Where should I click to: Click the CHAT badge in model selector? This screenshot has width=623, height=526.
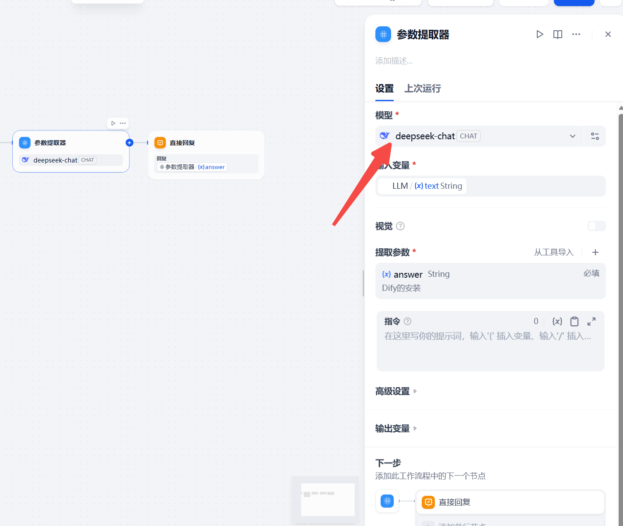click(469, 136)
